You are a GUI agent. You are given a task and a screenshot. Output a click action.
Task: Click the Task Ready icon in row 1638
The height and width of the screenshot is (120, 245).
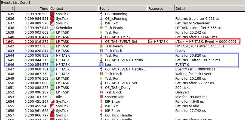[101, 28]
